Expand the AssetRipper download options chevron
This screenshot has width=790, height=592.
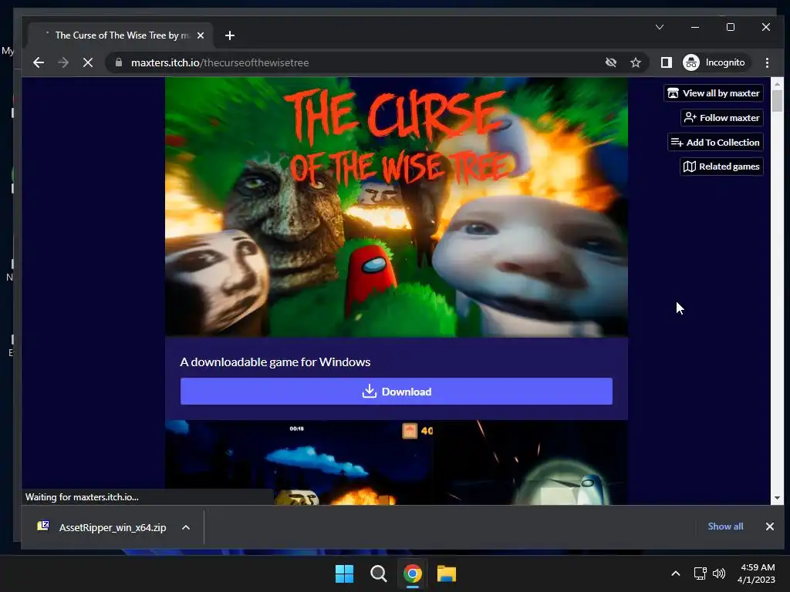(186, 527)
